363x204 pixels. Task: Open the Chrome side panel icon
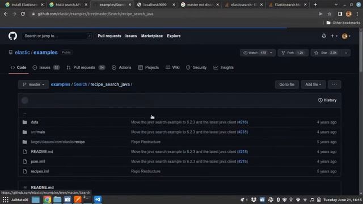tap(340, 14)
